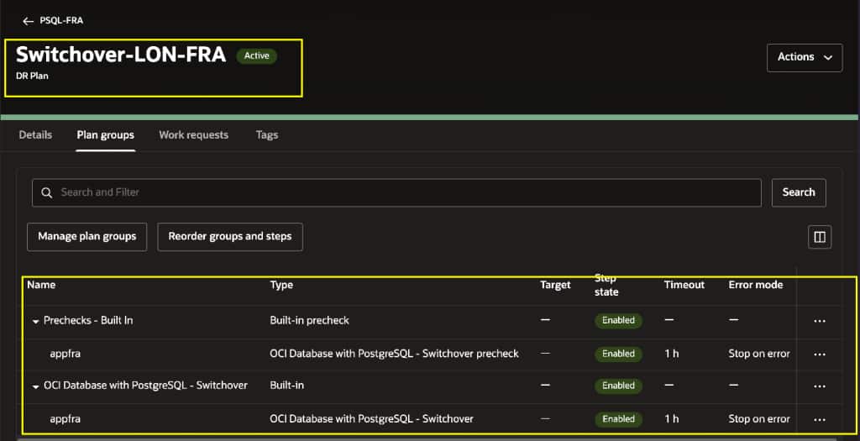Click the Search button
The height and width of the screenshot is (441, 860).
point(799,192)
